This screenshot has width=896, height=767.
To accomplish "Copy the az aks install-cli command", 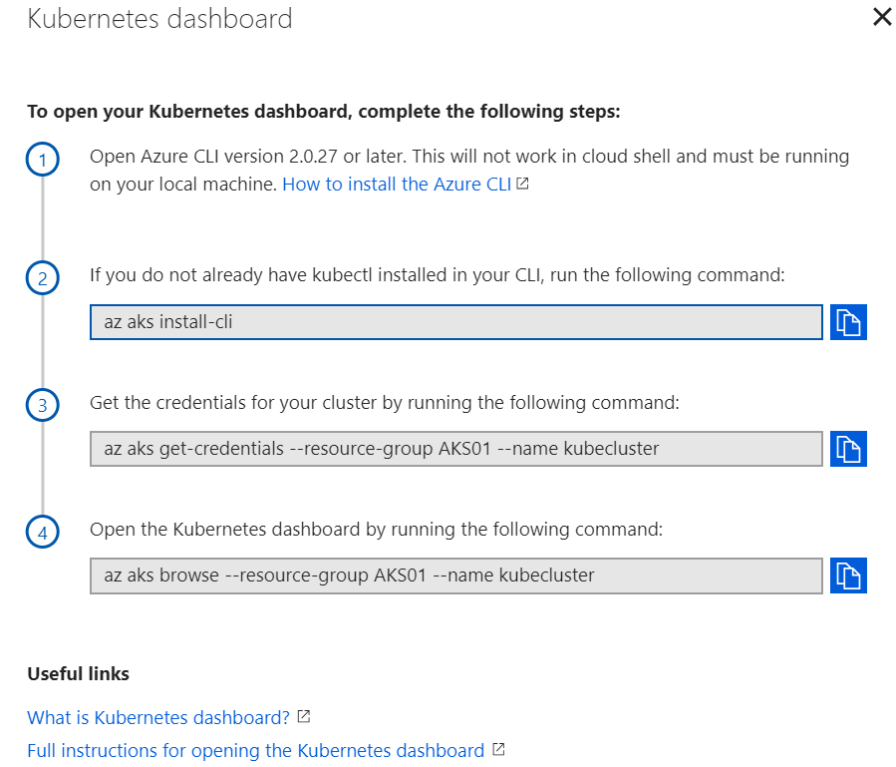I will tap(848, 322).
